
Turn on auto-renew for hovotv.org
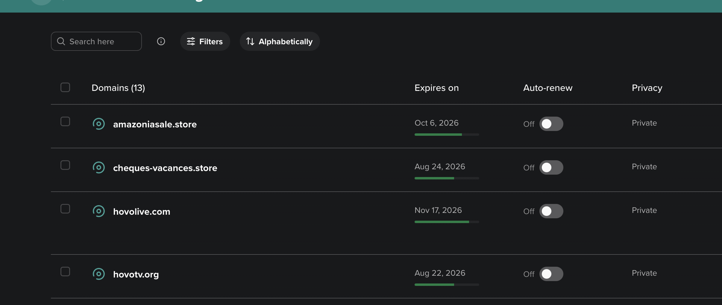pos(551,274)
